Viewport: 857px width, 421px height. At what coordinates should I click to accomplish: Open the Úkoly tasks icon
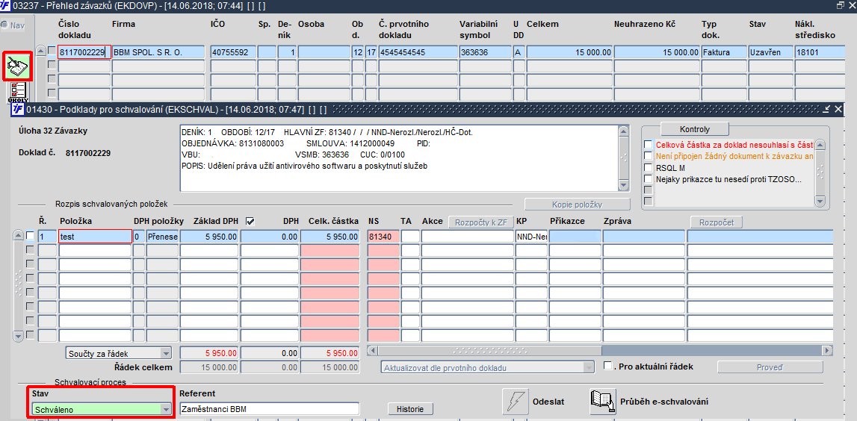[19, 93]
